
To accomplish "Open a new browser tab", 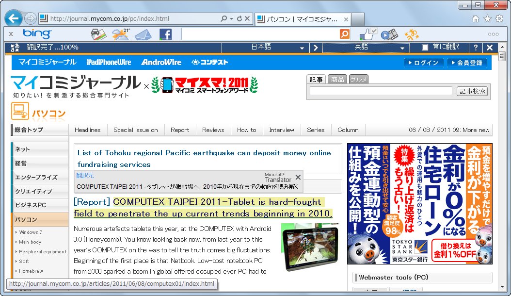I will 357,19.
